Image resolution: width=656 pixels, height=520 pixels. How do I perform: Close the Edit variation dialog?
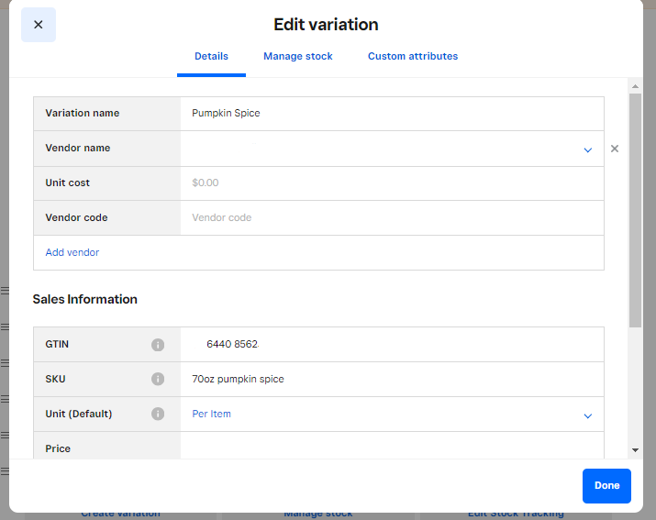coord(39,25)
